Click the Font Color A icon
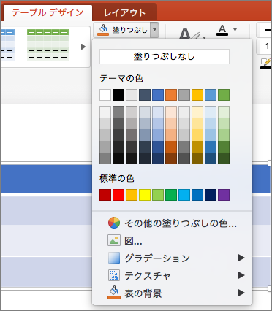The width and height of the screenshot is (272, 311). coord(222,30)
